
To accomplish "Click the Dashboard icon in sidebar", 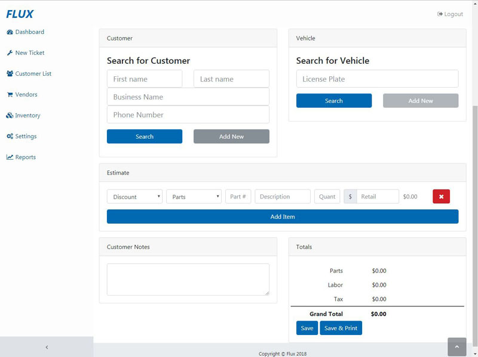I will 10,32.
